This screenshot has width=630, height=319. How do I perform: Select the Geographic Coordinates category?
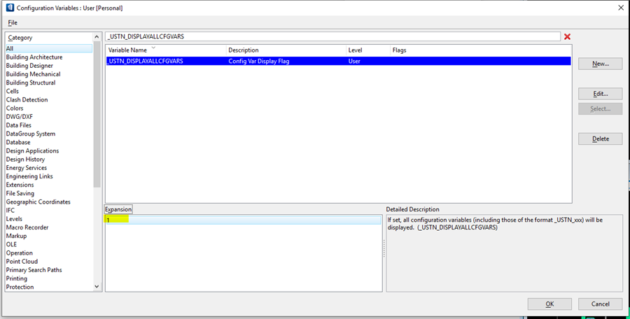tap(38, 201)
